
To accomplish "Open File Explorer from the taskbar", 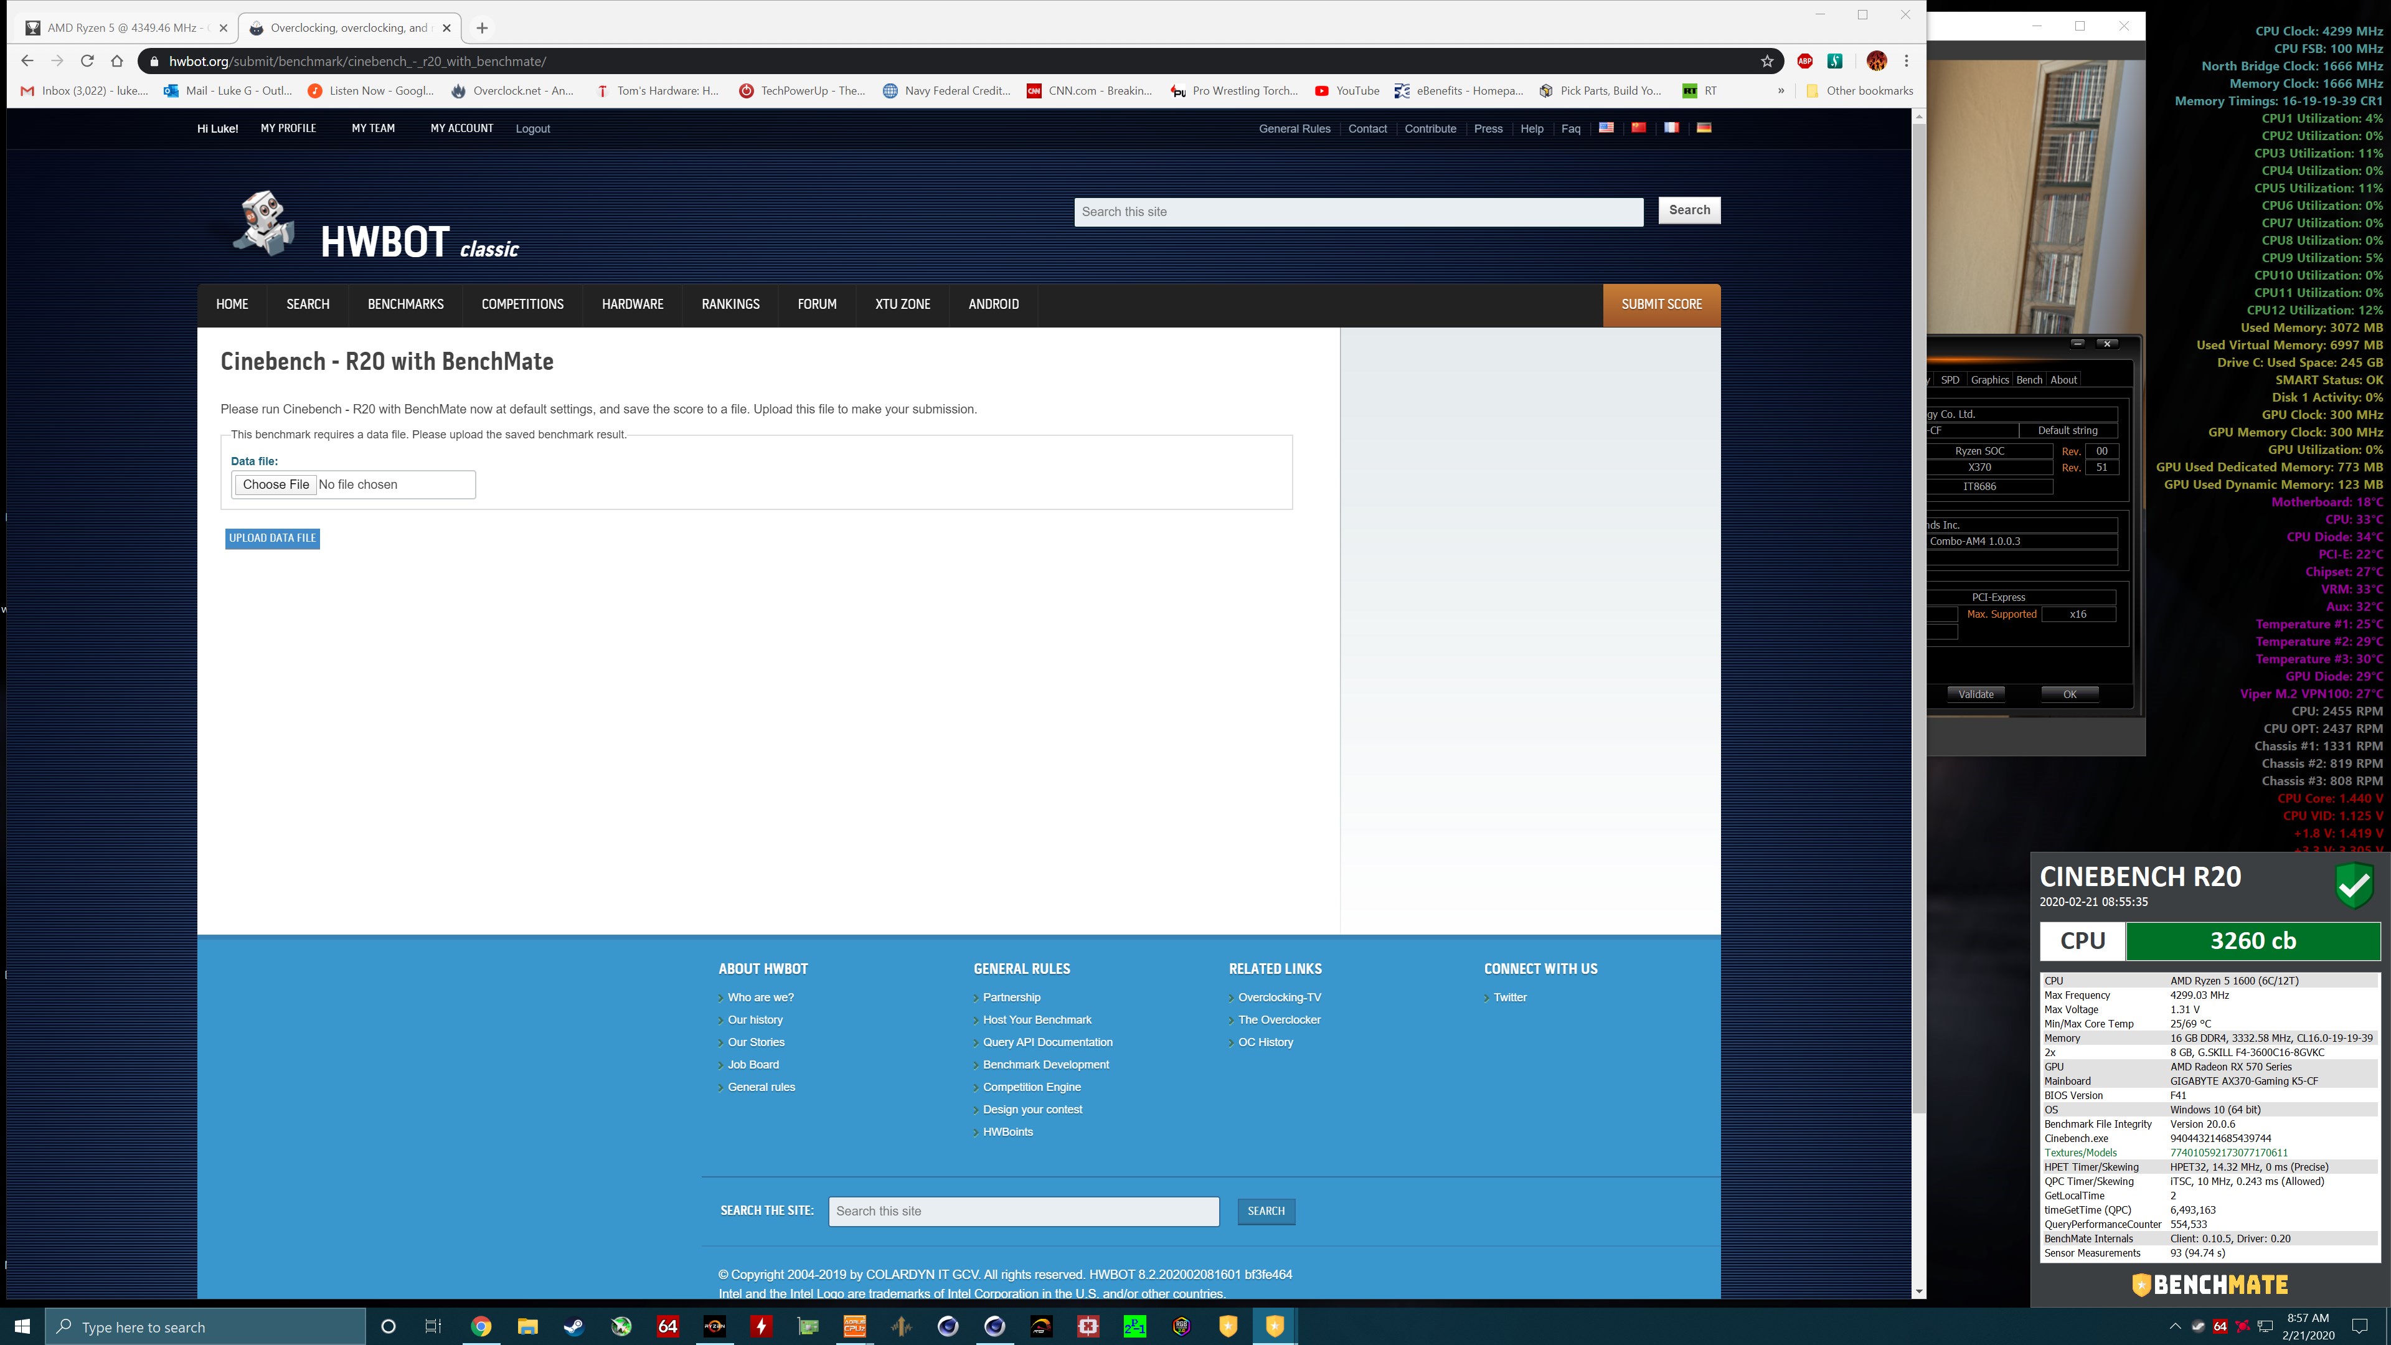I will pyautogui.click(x=527, y=1326).
